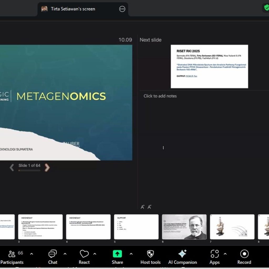Select the Louis Pasteur portrait slide thumbnail
269x269 pixels.
tap(184, 227)
